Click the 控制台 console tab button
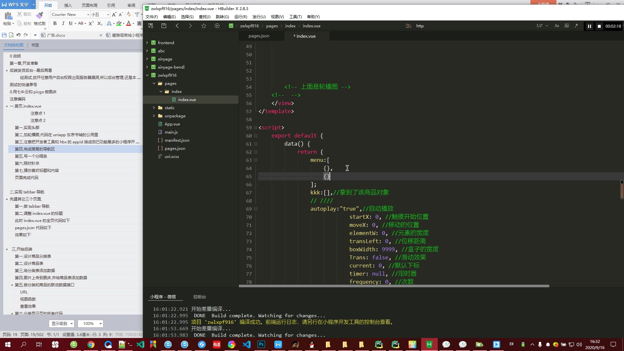Image resolution: width=624 pixels, height=351 pixels. 199,297
